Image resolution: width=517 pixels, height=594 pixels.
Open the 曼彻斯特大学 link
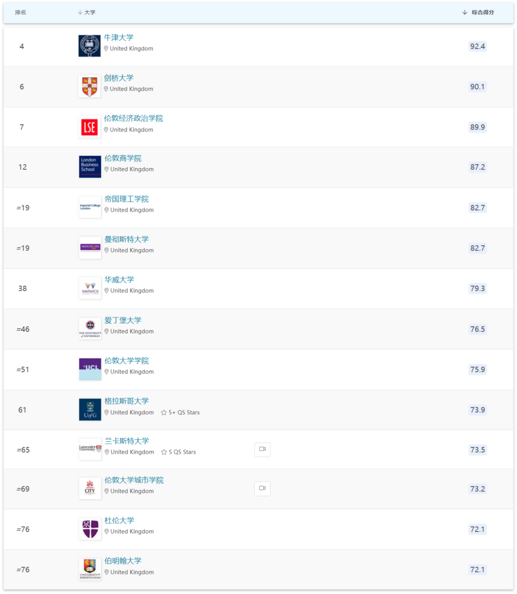(x=127, y=239)
